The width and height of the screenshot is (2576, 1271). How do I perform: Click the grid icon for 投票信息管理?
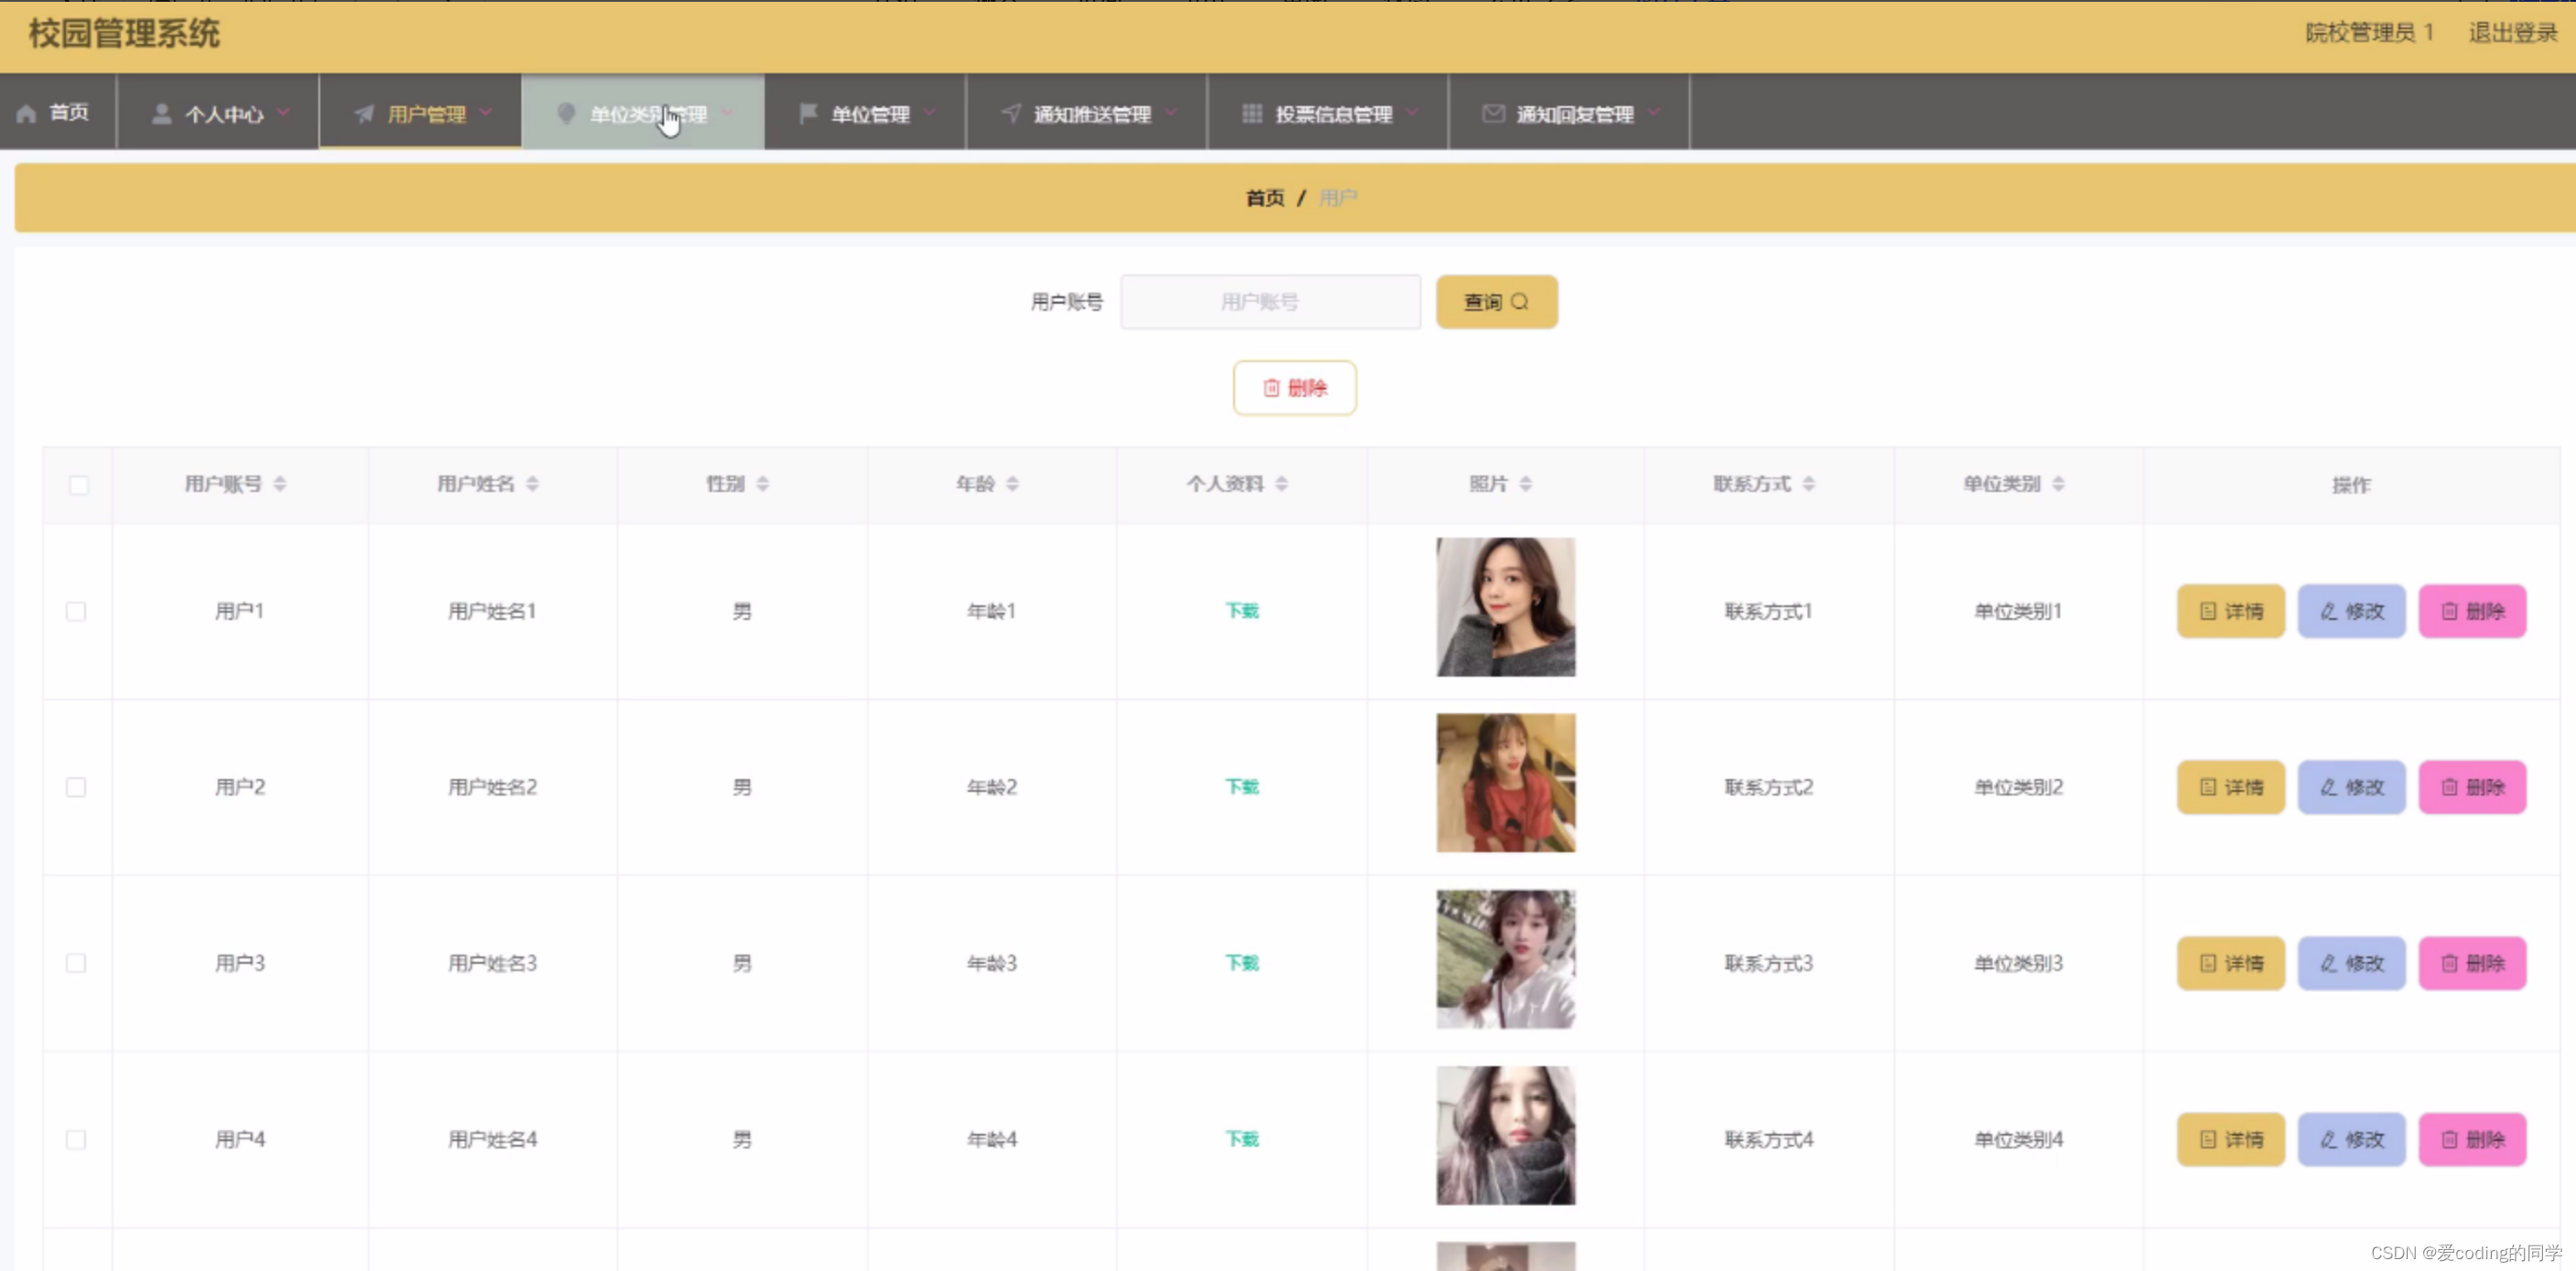(x=1251, y=114)
